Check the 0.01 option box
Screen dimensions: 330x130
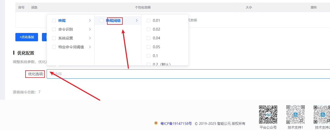pyautogui.click(x=148, y=20)
